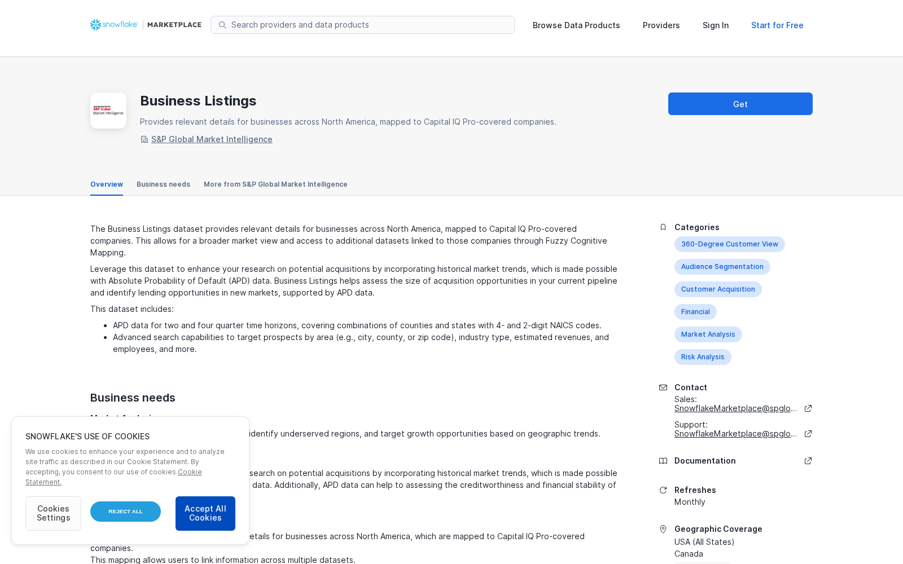The image size is (903, 564).
Task: Click USA (All States) coverage text
Action: (x=704, y=542)
